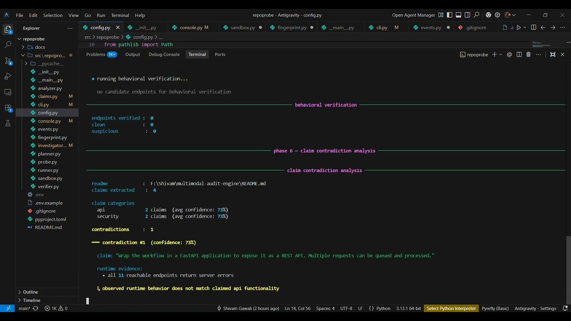The width and height of the screenshot is (571, 321).
Task: Click Select Python Interpreter
Action: (x=451, y=309)
